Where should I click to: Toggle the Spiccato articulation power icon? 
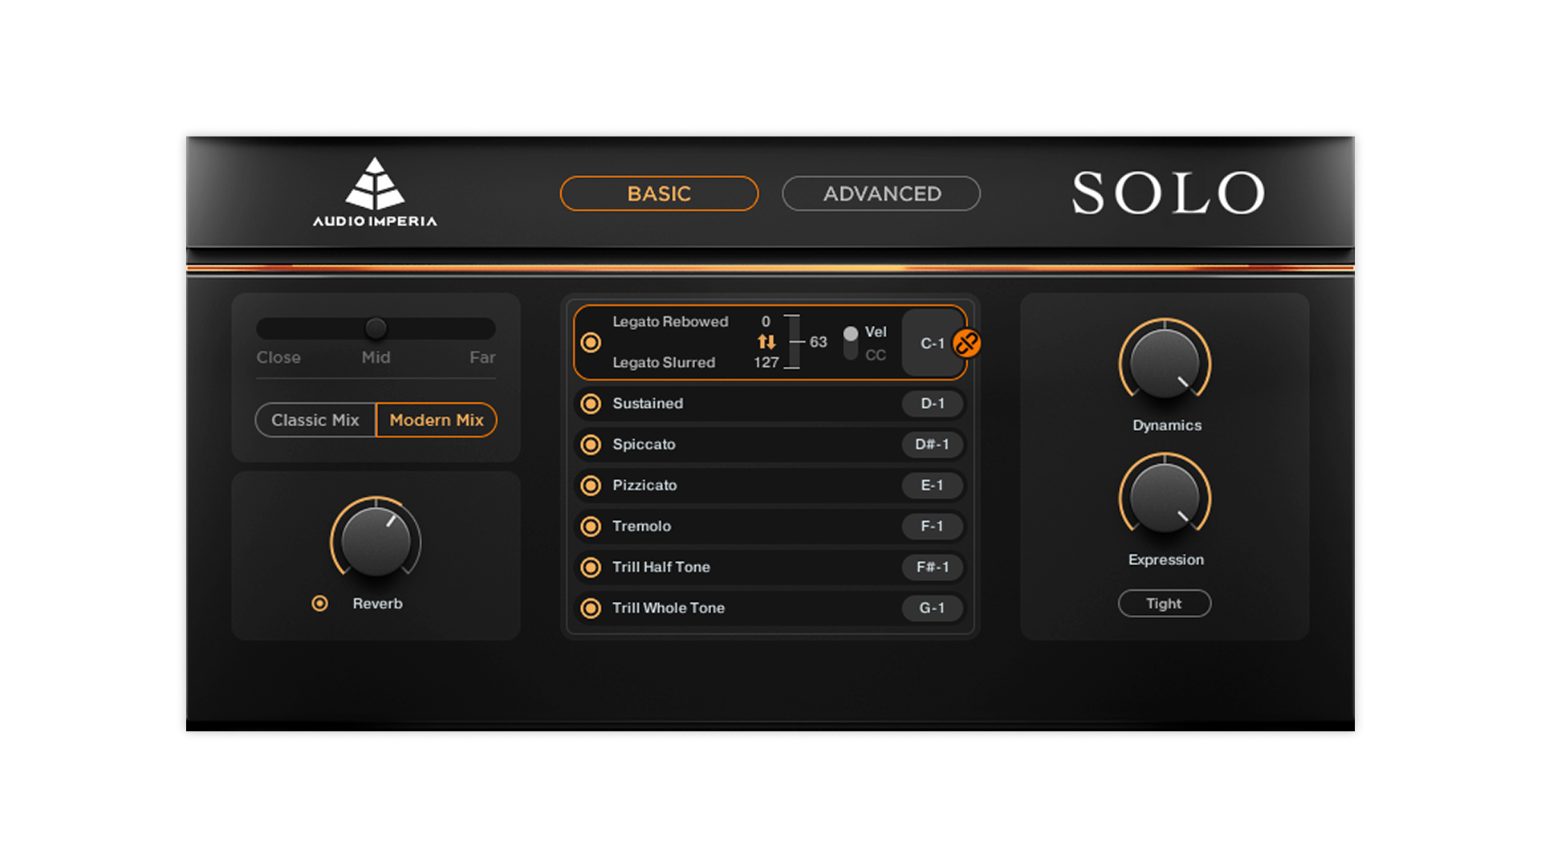click(591, 445)
